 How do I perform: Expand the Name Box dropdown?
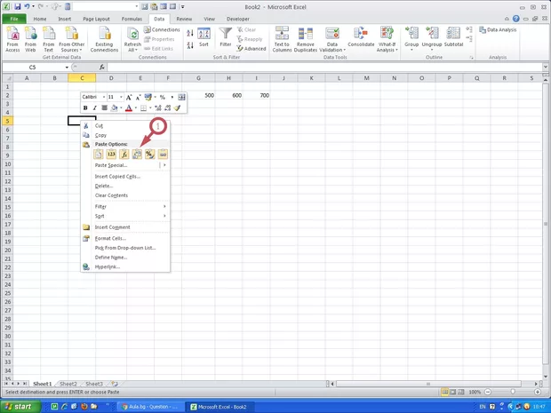coord(66,68)
